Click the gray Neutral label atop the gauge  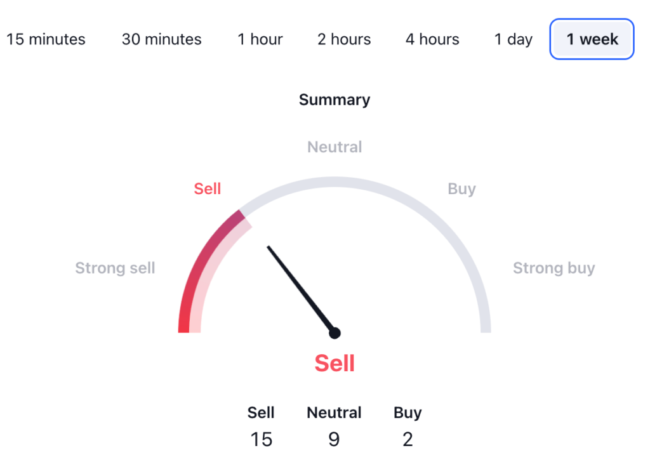point(335,147)
